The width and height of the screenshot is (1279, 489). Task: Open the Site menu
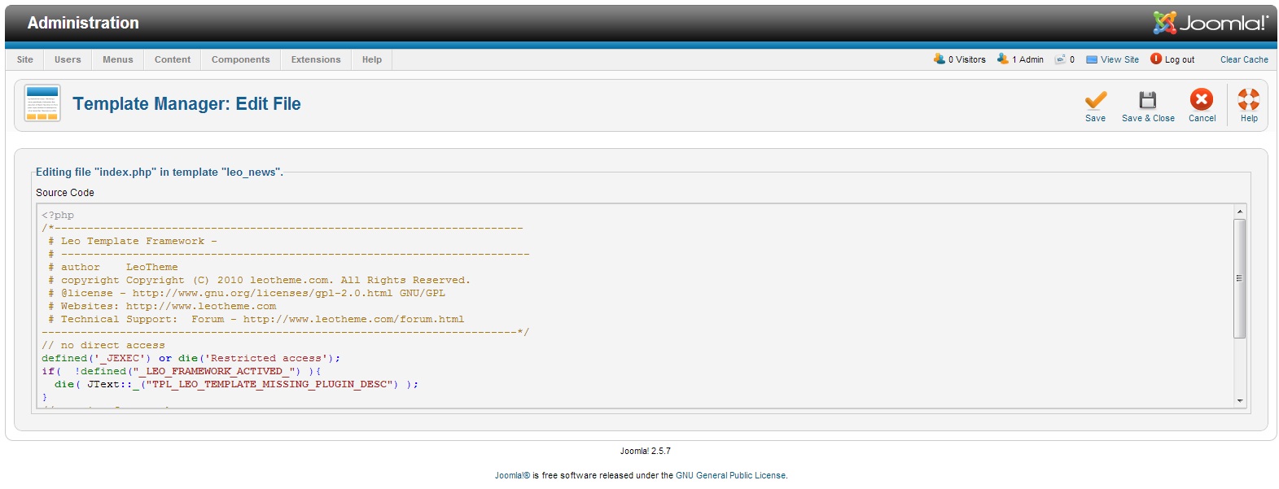click(25, 59)
